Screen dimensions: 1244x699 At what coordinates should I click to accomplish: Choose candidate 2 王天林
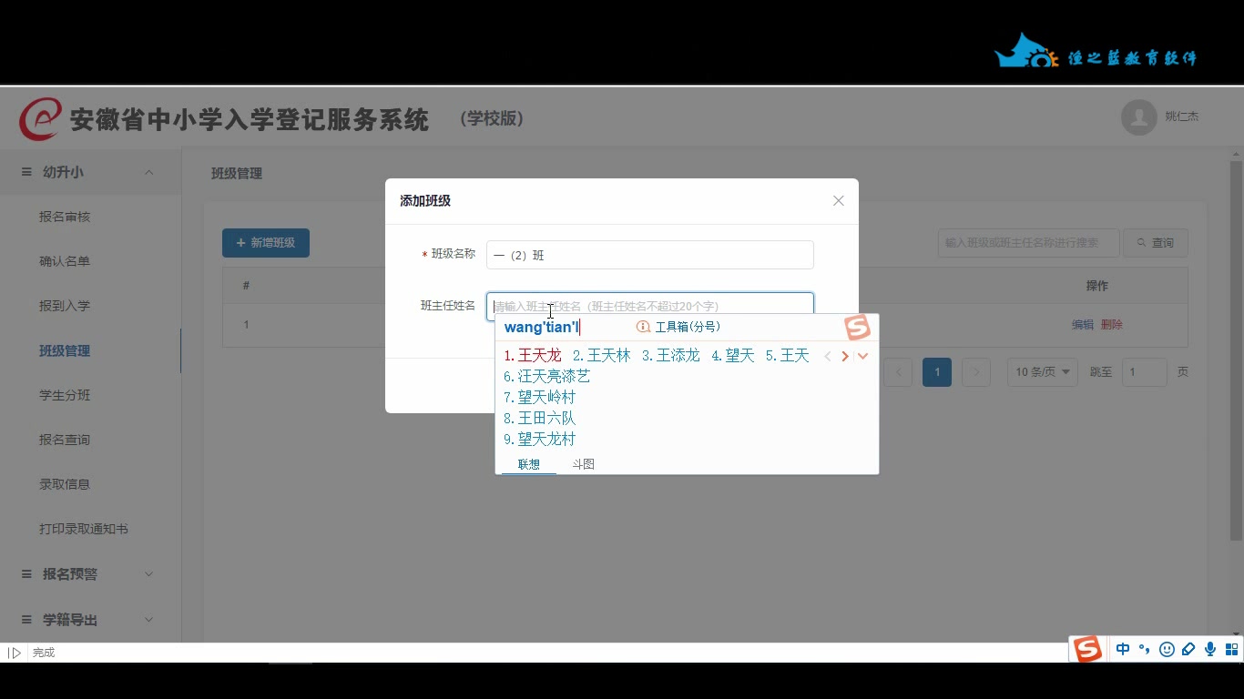click(602, 356)
